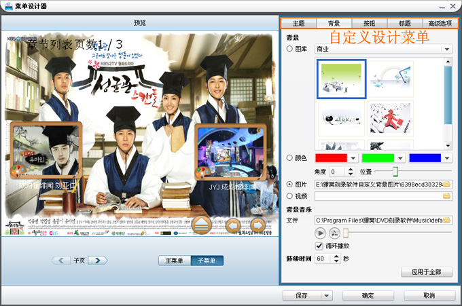Browse for background video folder icon
The width and height of the screenshot is (462, 306).
(x=446, y=196)
